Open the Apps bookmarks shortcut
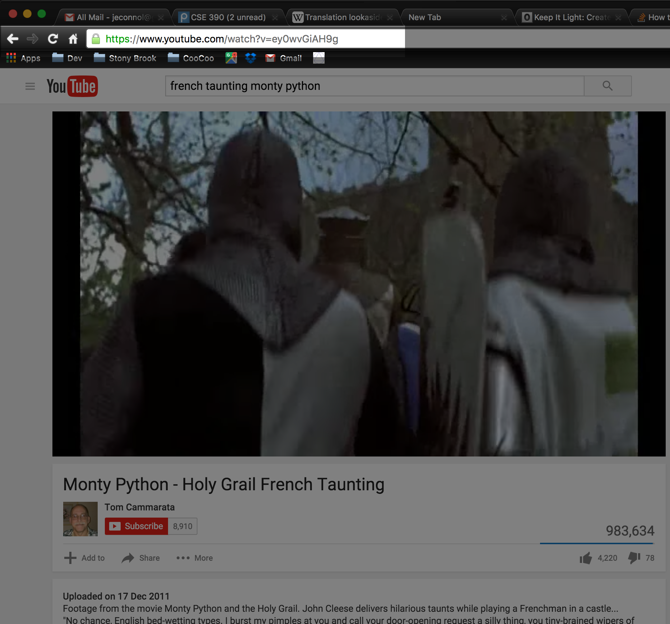The width and height of the screenshot is (670, 624). tap(23, 58)
